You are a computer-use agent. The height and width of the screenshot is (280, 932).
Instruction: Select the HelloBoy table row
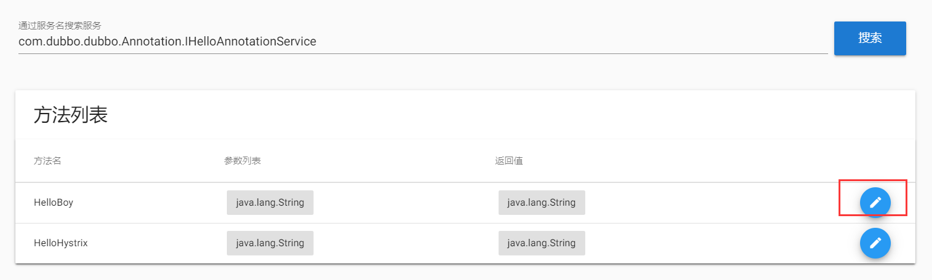(x=465, y=203)
